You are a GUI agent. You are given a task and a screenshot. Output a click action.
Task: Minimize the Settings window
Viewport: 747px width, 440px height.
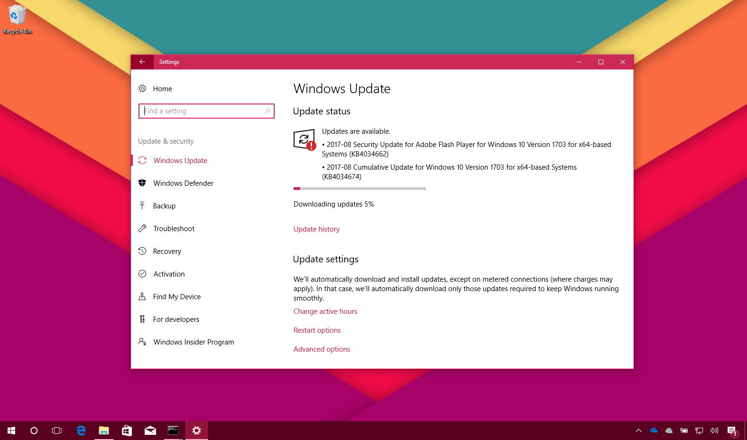click(579, 62)
